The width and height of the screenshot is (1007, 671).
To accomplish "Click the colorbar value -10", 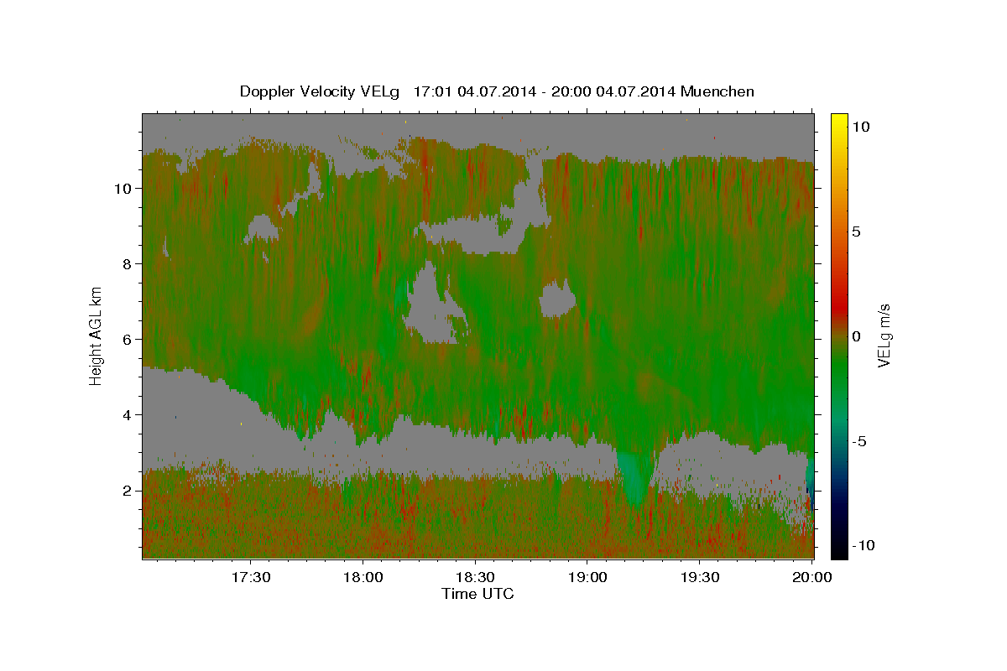I will click(x=865, y=545).
